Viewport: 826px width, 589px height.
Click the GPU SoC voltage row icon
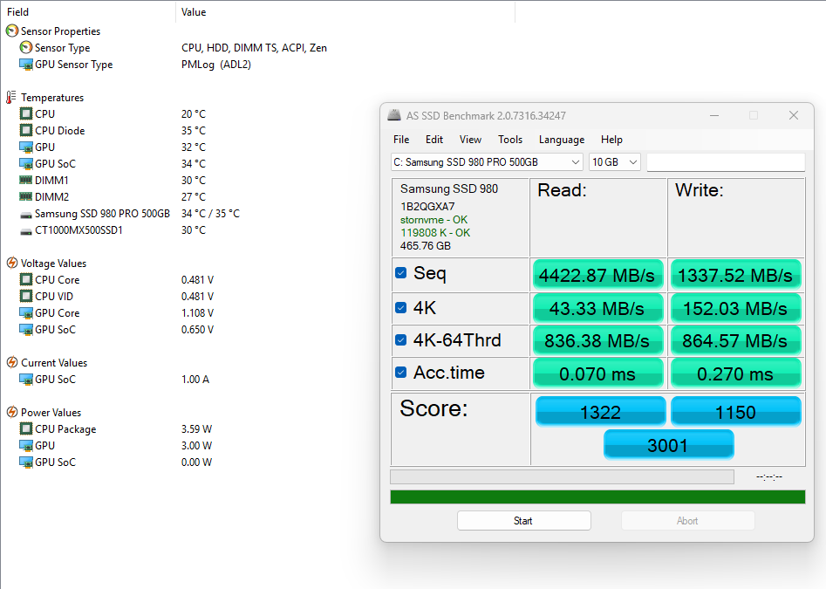26,329
